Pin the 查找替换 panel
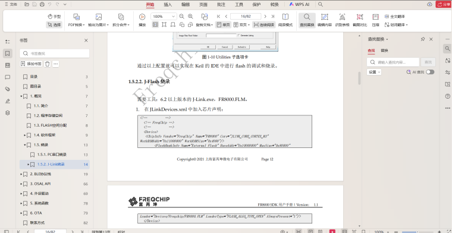The height and width of the screenshot is (233, 452). tap(423, 39)
